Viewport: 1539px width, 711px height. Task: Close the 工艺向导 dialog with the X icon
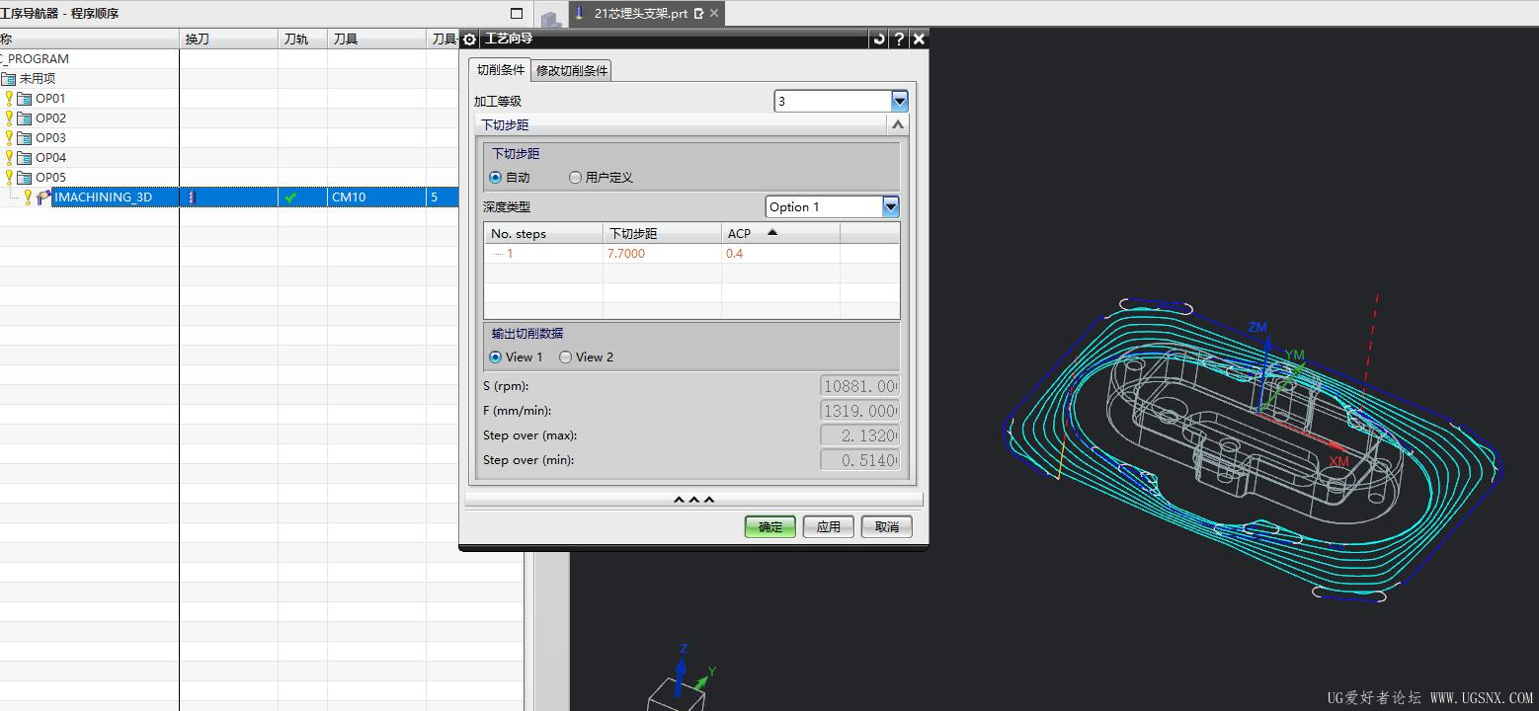click(x=919, y=39)
